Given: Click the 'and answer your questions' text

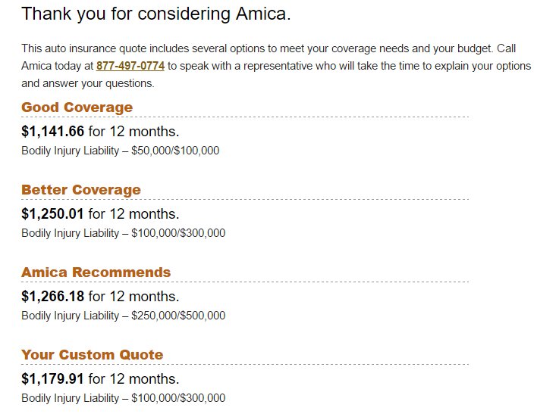Looking at the screenshot, I should click(88, 83).
